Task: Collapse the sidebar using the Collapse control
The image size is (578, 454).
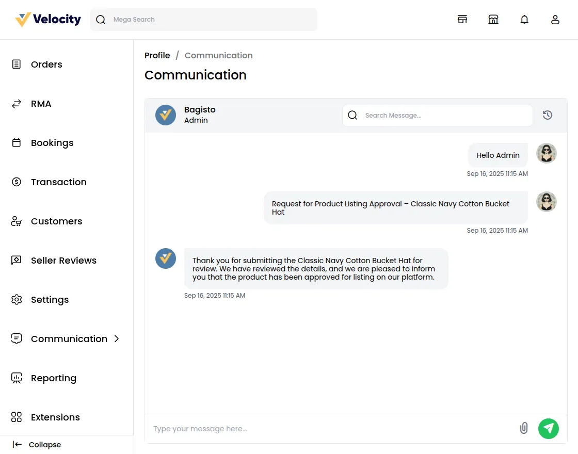Action: [x=36, y=444]
